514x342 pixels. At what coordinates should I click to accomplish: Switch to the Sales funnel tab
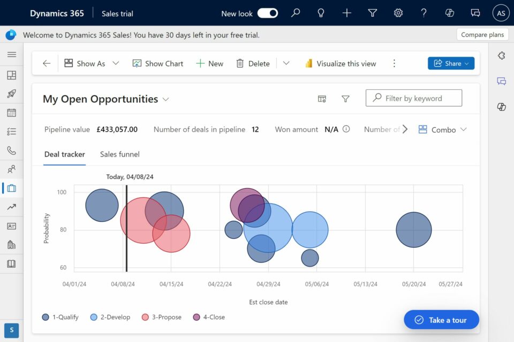coord(119,154)
